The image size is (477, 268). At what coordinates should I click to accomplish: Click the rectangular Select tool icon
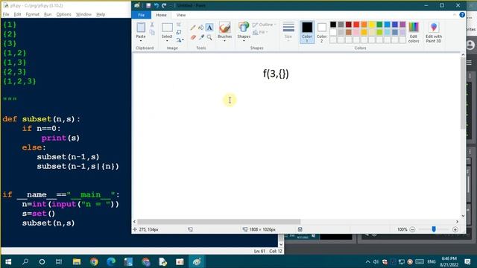point(167,28)
